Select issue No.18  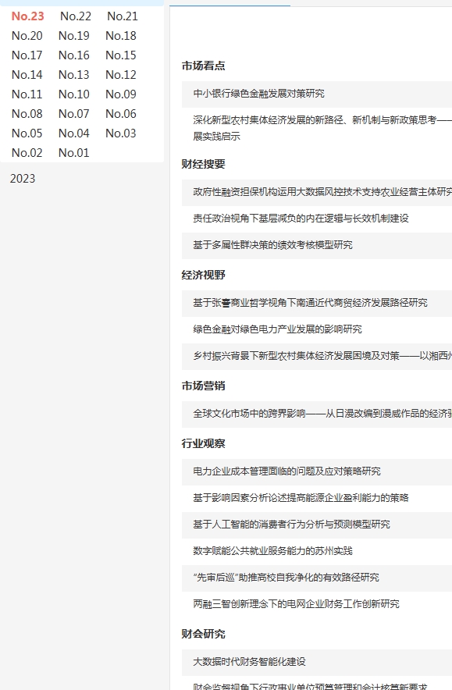120,36
